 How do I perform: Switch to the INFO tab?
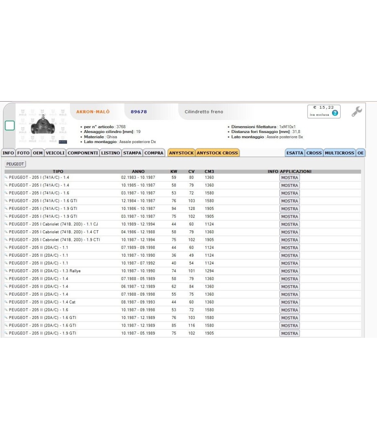tap(8, 153)
